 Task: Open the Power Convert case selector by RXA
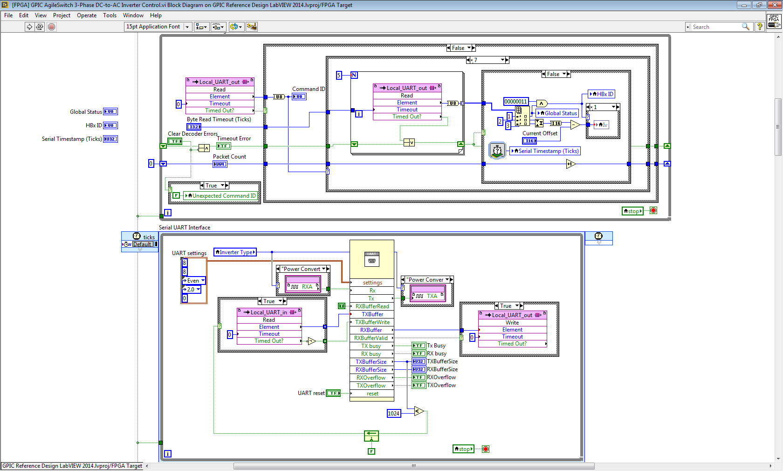click(x=323, y=269)
